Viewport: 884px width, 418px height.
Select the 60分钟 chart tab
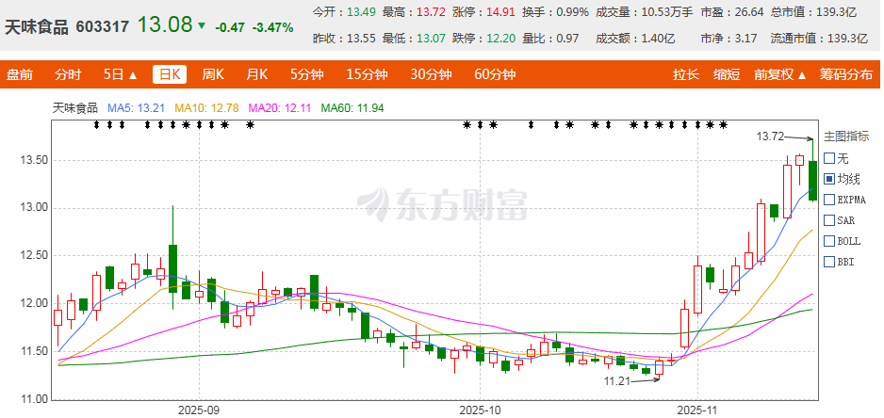[x=494, y=75]
